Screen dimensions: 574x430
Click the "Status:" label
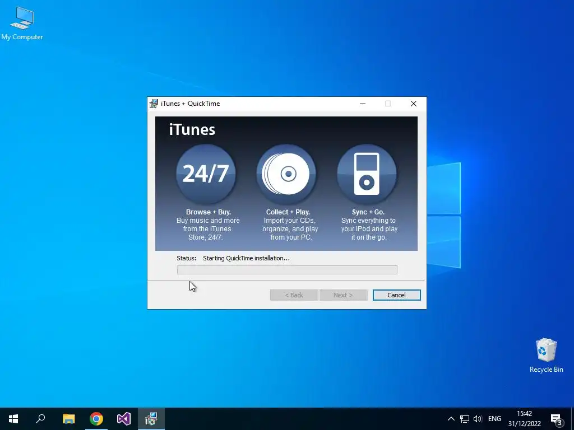186,258
